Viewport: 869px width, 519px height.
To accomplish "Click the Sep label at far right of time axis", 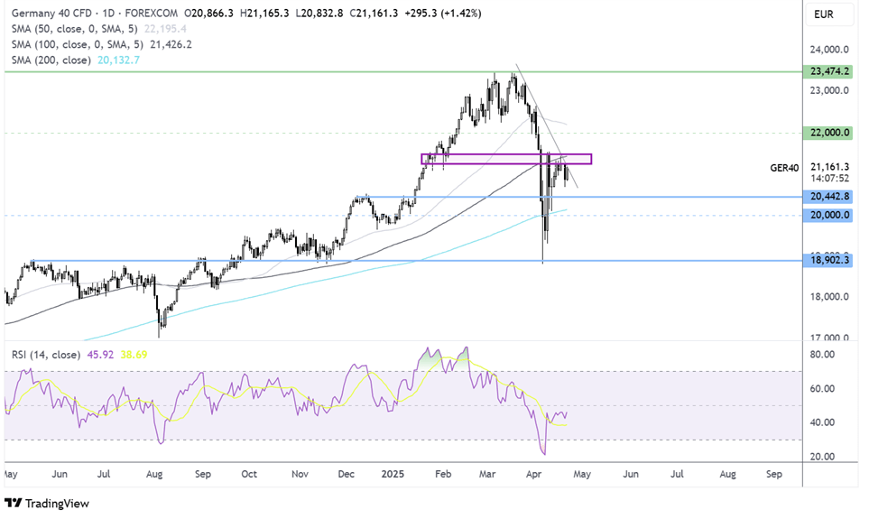I will pos(774,474).
